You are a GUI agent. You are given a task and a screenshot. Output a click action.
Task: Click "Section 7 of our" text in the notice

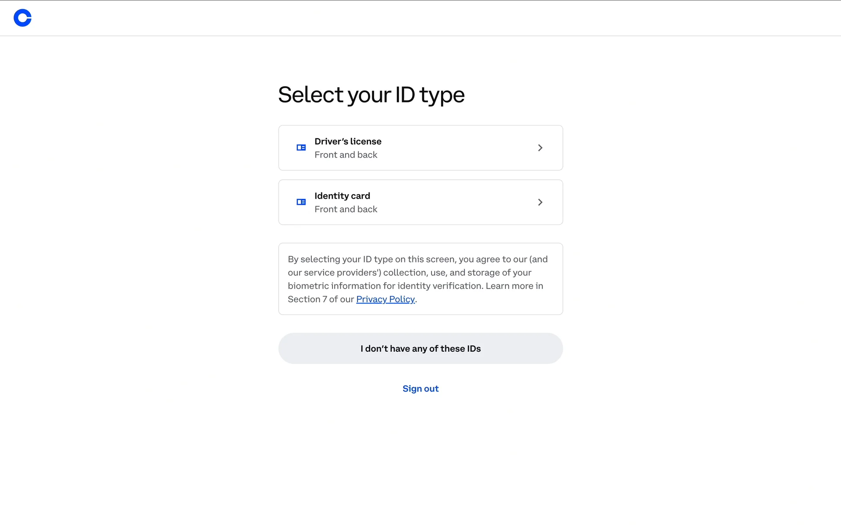coord(321,299)
